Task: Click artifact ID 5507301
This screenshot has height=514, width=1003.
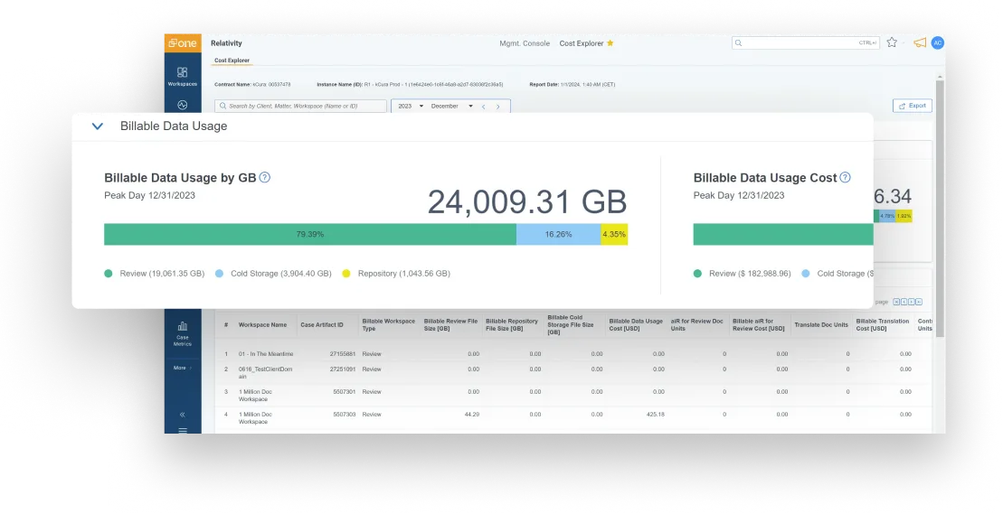Action: (345, 392)
